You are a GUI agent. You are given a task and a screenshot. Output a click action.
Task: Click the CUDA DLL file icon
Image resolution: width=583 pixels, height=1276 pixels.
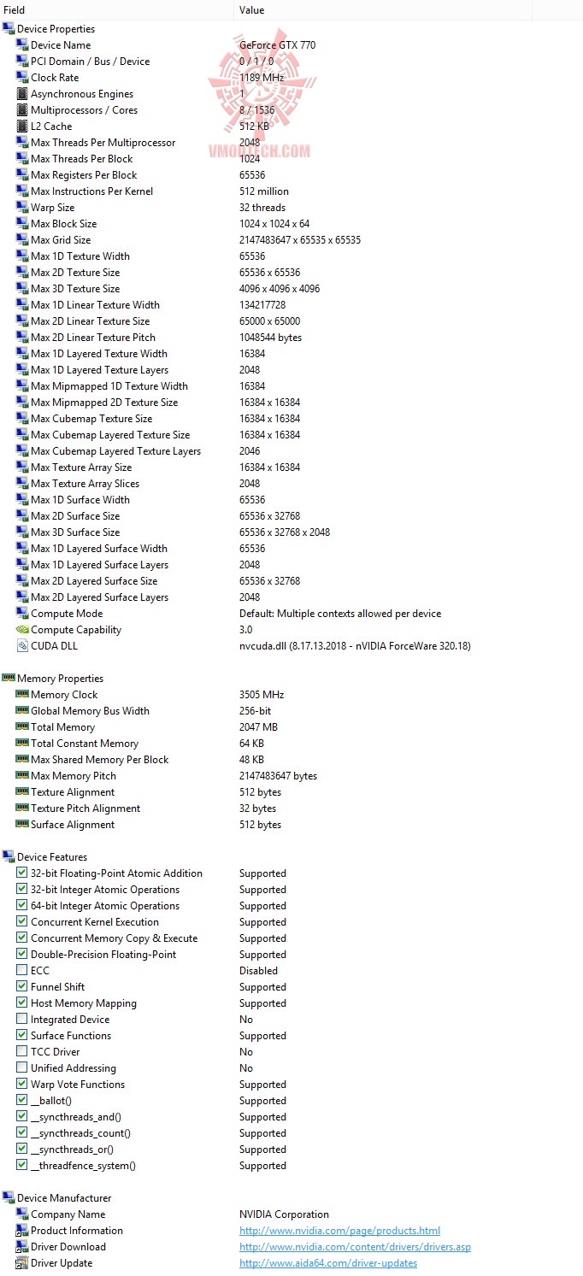[x=22, y=646]
